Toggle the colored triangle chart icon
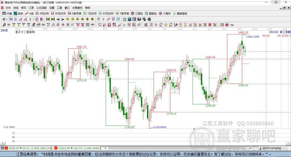The width and height of the screenshot is (291, 157). [x=42, y=19]
